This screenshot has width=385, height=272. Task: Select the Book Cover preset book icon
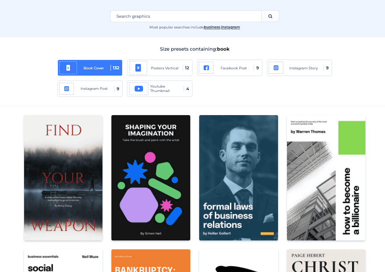[x=68, y=68]
